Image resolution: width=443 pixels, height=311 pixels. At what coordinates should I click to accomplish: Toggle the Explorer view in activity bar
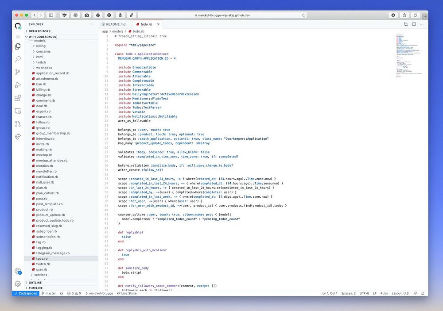pyautogui.click(x=18, y=46)
